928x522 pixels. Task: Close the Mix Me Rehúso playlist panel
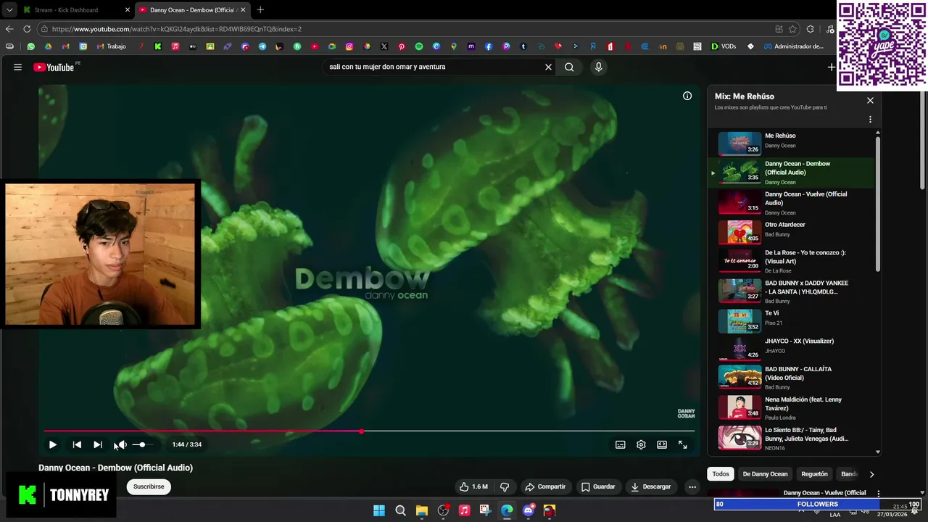tap(870, 100)
